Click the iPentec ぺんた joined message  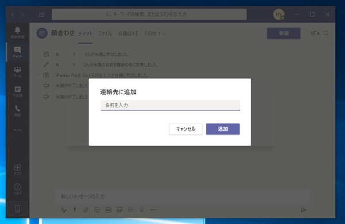click(x=102, y=75)
